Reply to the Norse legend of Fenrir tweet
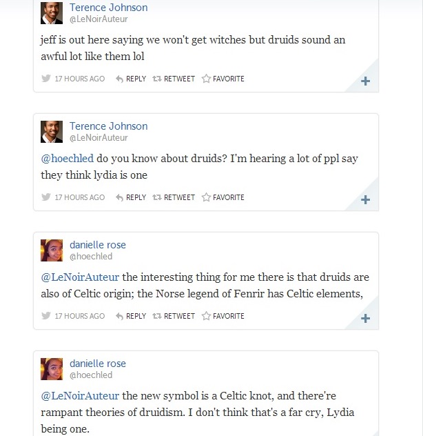The height and width of the screenshot is (436, 423). coord(131,316)
